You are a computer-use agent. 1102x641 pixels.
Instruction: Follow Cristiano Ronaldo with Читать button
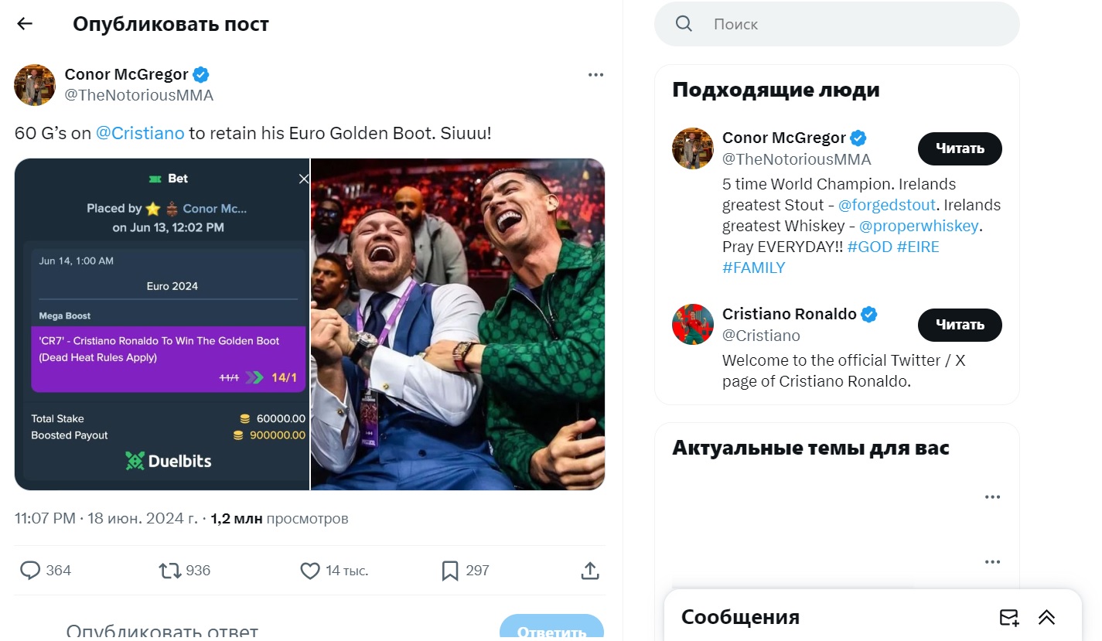960,325
